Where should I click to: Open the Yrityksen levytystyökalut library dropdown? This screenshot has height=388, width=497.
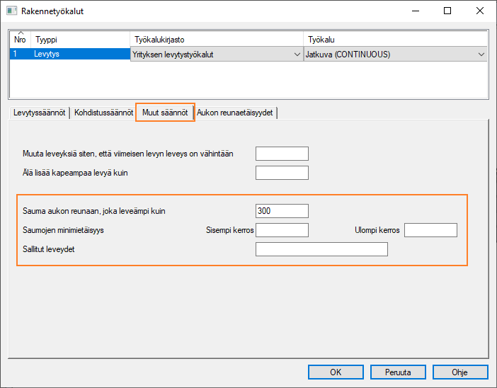[296, 55]
